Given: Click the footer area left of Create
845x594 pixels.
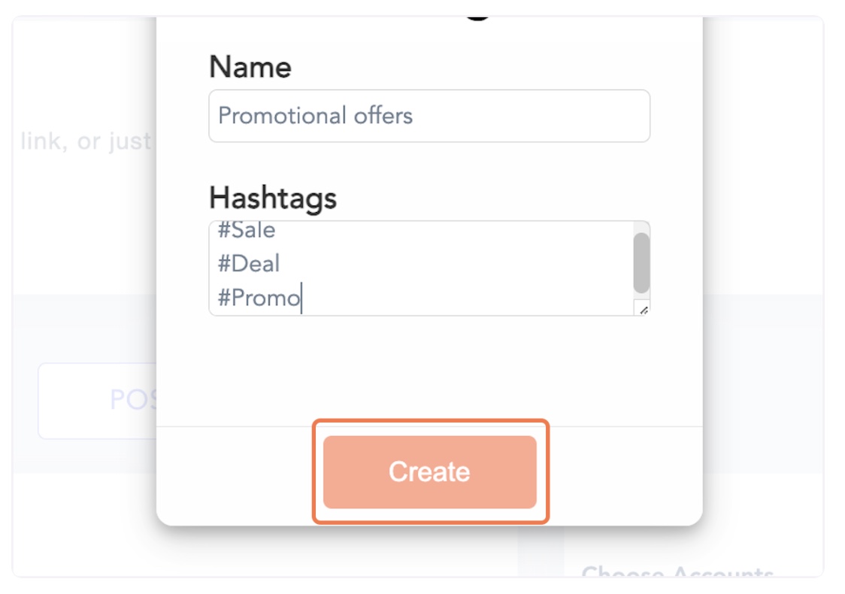Looking at the screenshot, I should pos(235,474).
